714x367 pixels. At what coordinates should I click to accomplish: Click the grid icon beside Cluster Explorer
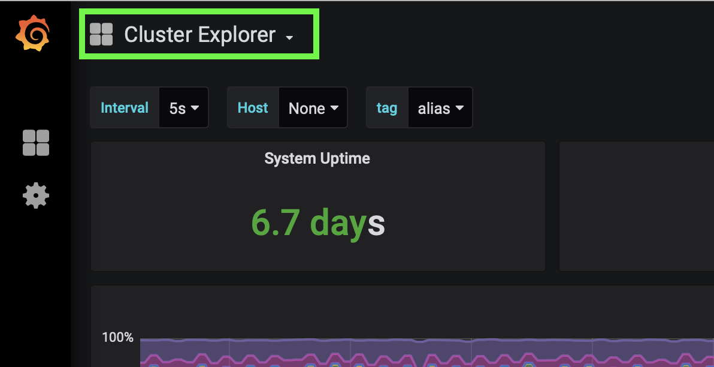tap(101, 35)
